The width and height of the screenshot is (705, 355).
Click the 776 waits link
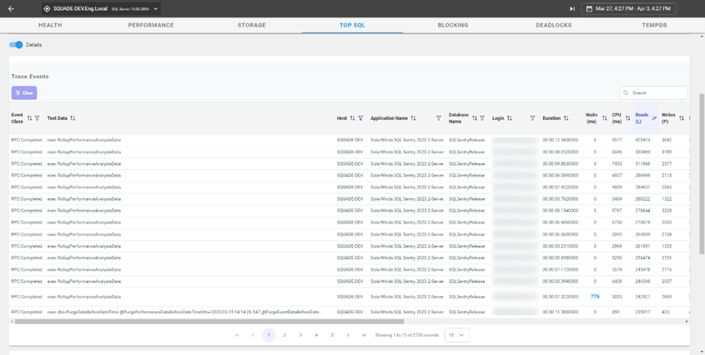point(595,296)
